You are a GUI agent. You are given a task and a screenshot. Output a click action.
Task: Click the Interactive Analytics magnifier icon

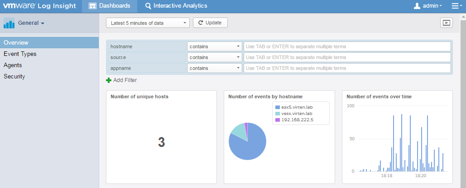coord(148,6)
